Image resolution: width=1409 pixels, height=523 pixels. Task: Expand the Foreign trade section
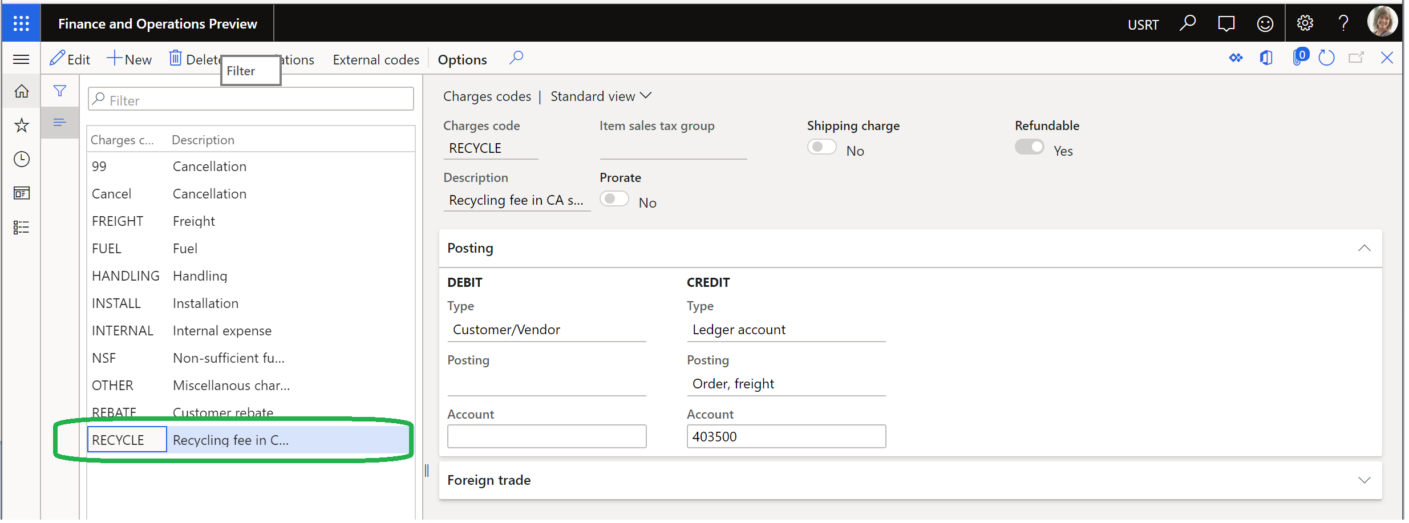coord(1365,480)
